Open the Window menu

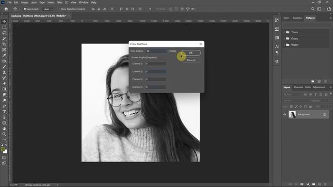click(83, 2)
